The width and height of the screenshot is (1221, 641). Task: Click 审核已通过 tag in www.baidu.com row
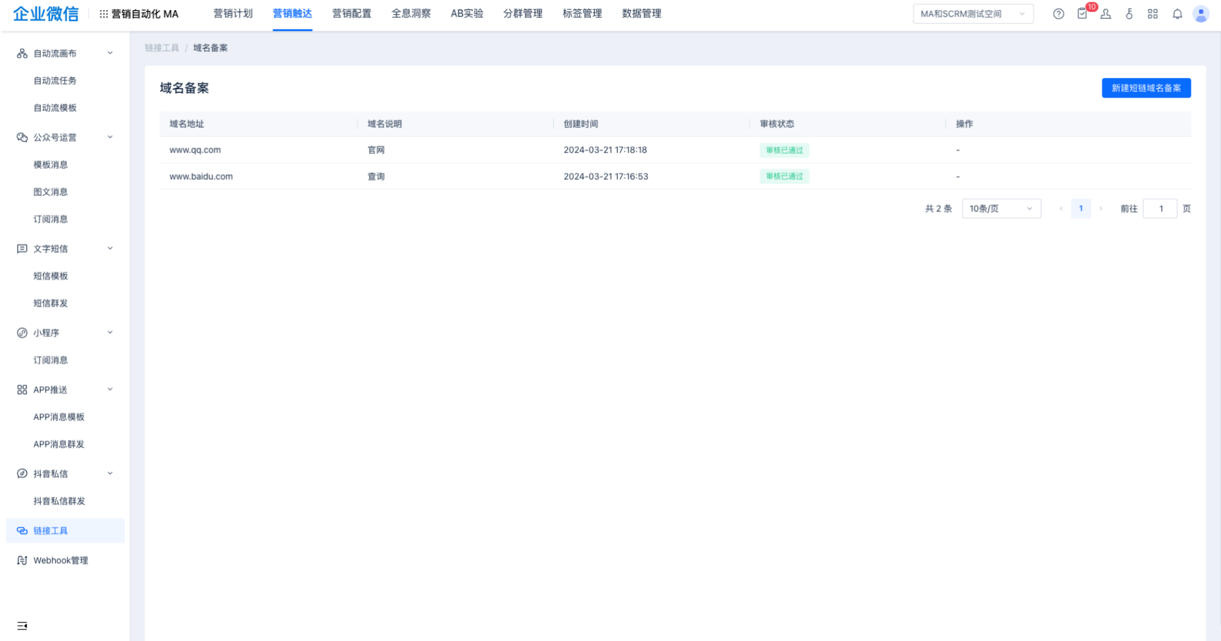pos(784,176)
